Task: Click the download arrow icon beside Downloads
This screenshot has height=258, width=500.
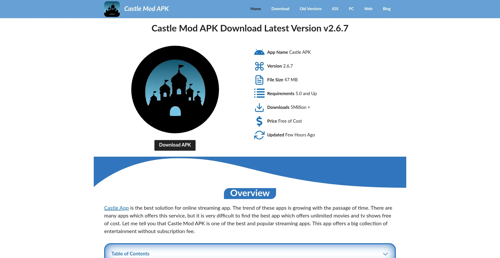Action: pyautogui.click(x=259, y=108)
